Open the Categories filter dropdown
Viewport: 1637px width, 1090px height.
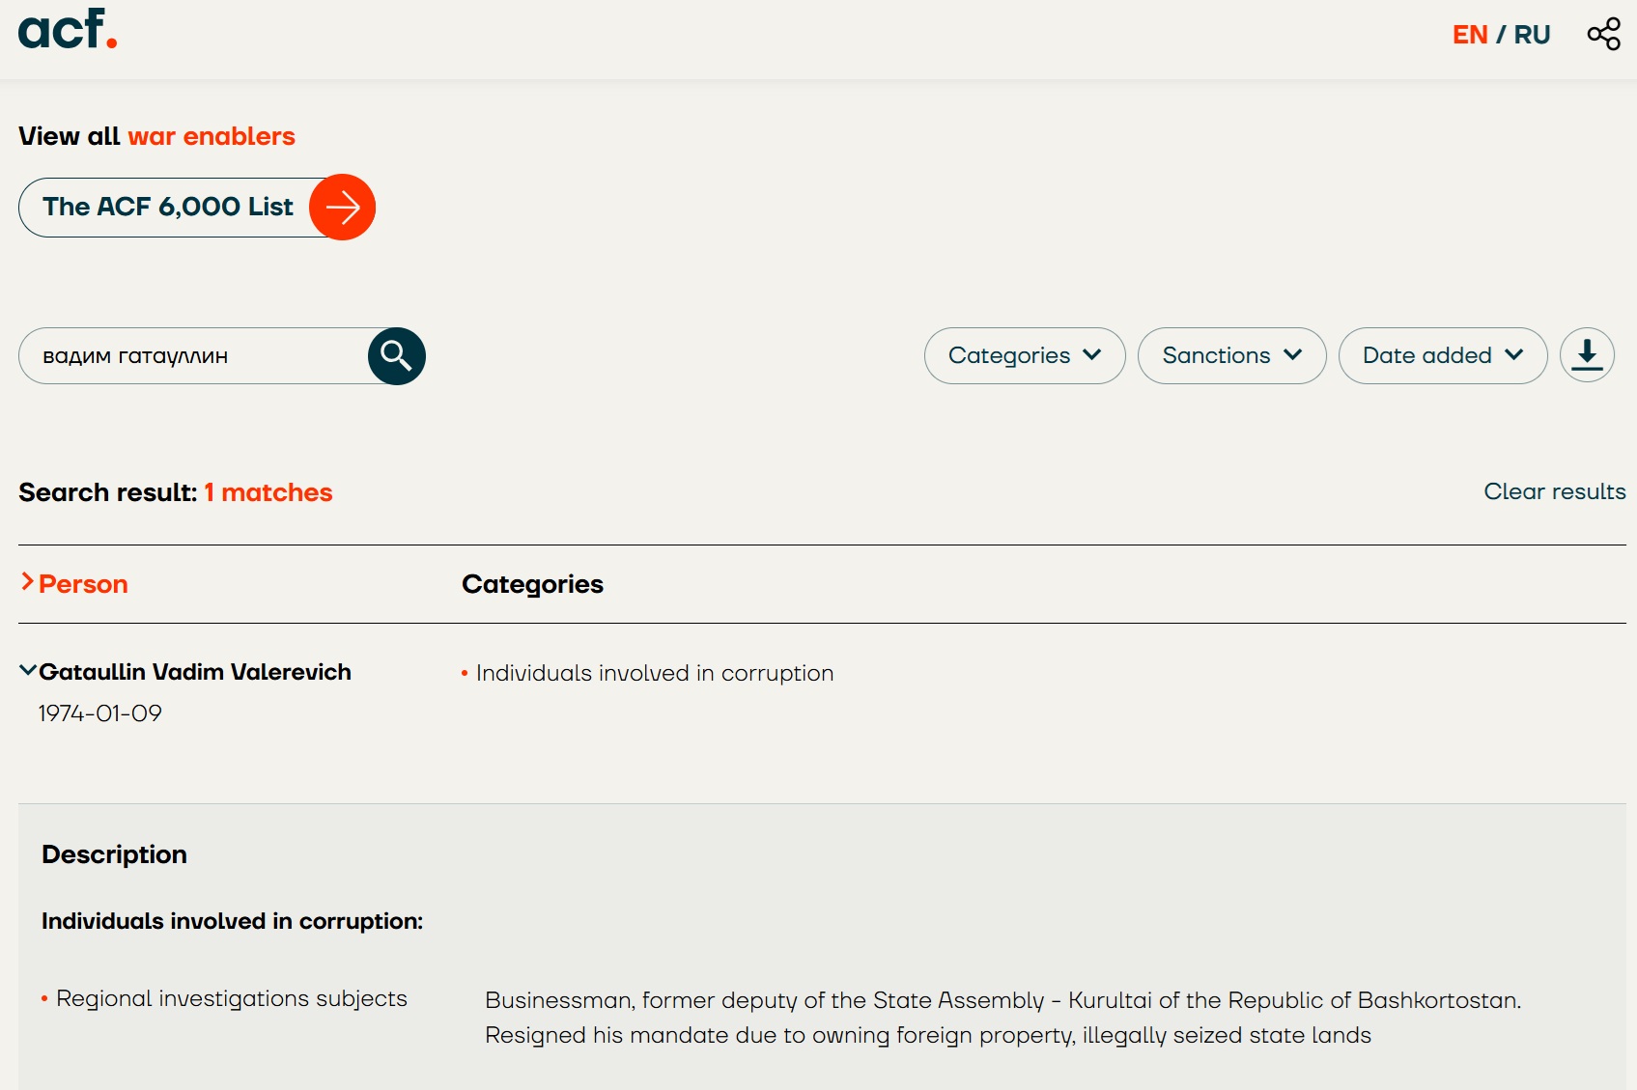click(1025, 355)
